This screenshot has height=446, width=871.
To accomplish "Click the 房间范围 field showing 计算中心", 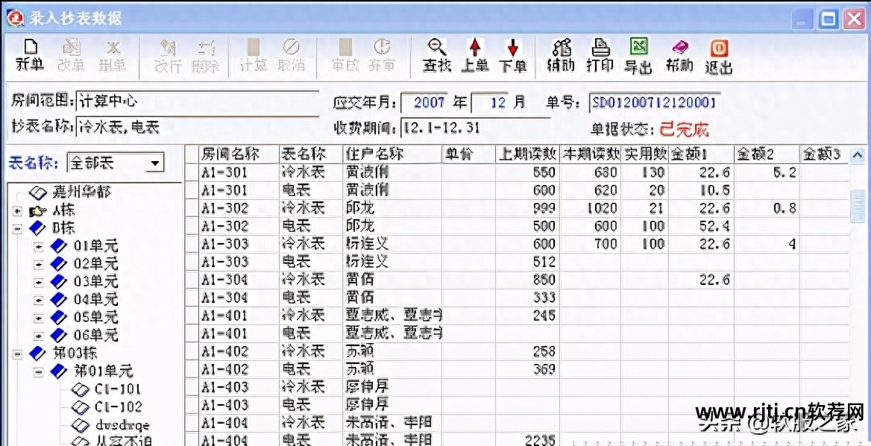I will 197,101.
